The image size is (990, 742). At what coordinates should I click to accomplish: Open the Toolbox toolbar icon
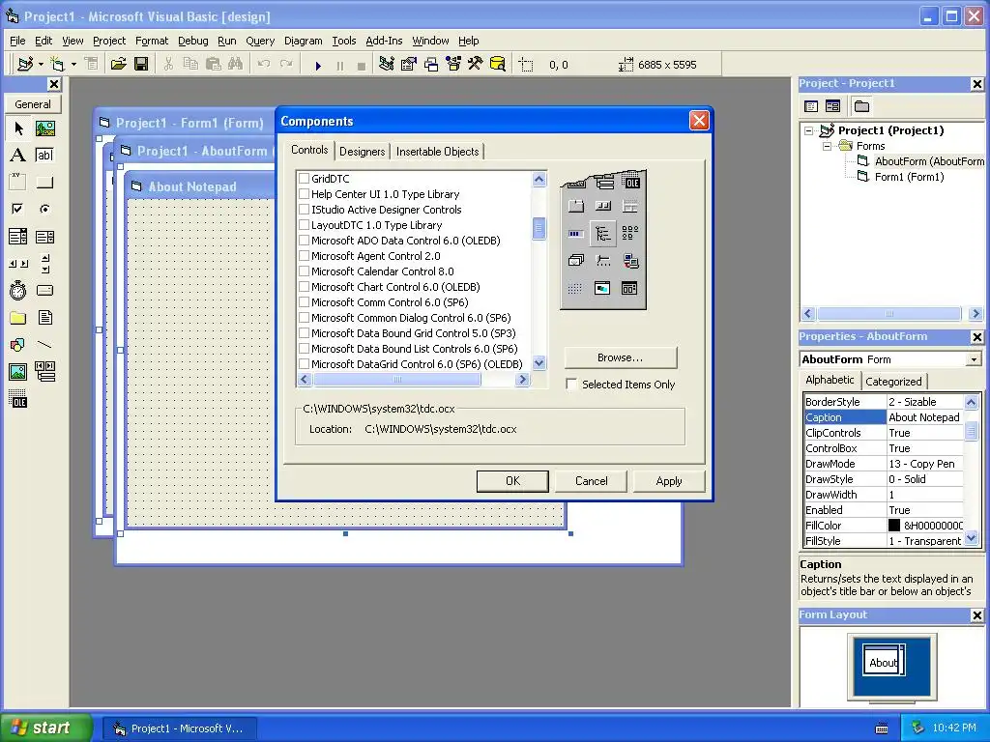point(476,65)
